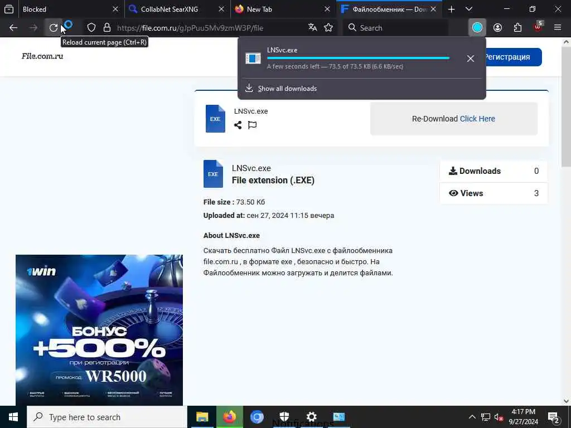Open Firefox View icon in tab strip
571x428 pixels.
[9, 9]
